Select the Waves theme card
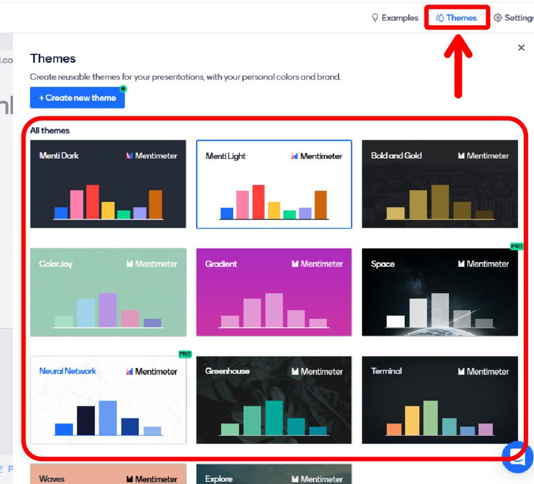Image resolution: width=534 pixels, height=484 pixels. pos(108,474)
